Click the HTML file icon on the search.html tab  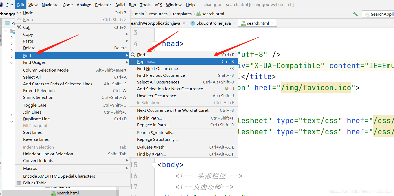[243, 23]
